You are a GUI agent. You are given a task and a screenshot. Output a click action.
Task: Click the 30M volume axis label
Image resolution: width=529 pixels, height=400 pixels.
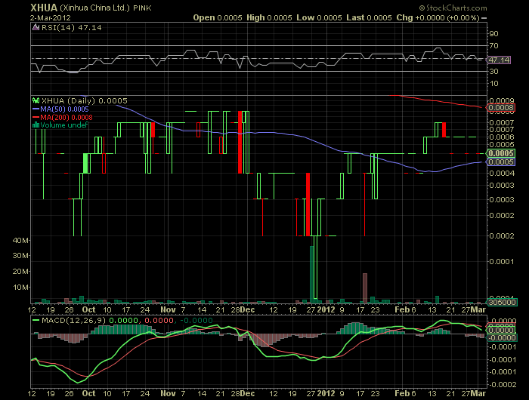pos(20,255)
